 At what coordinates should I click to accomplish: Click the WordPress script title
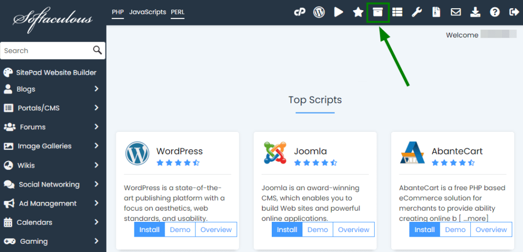(x=179, y=151)
